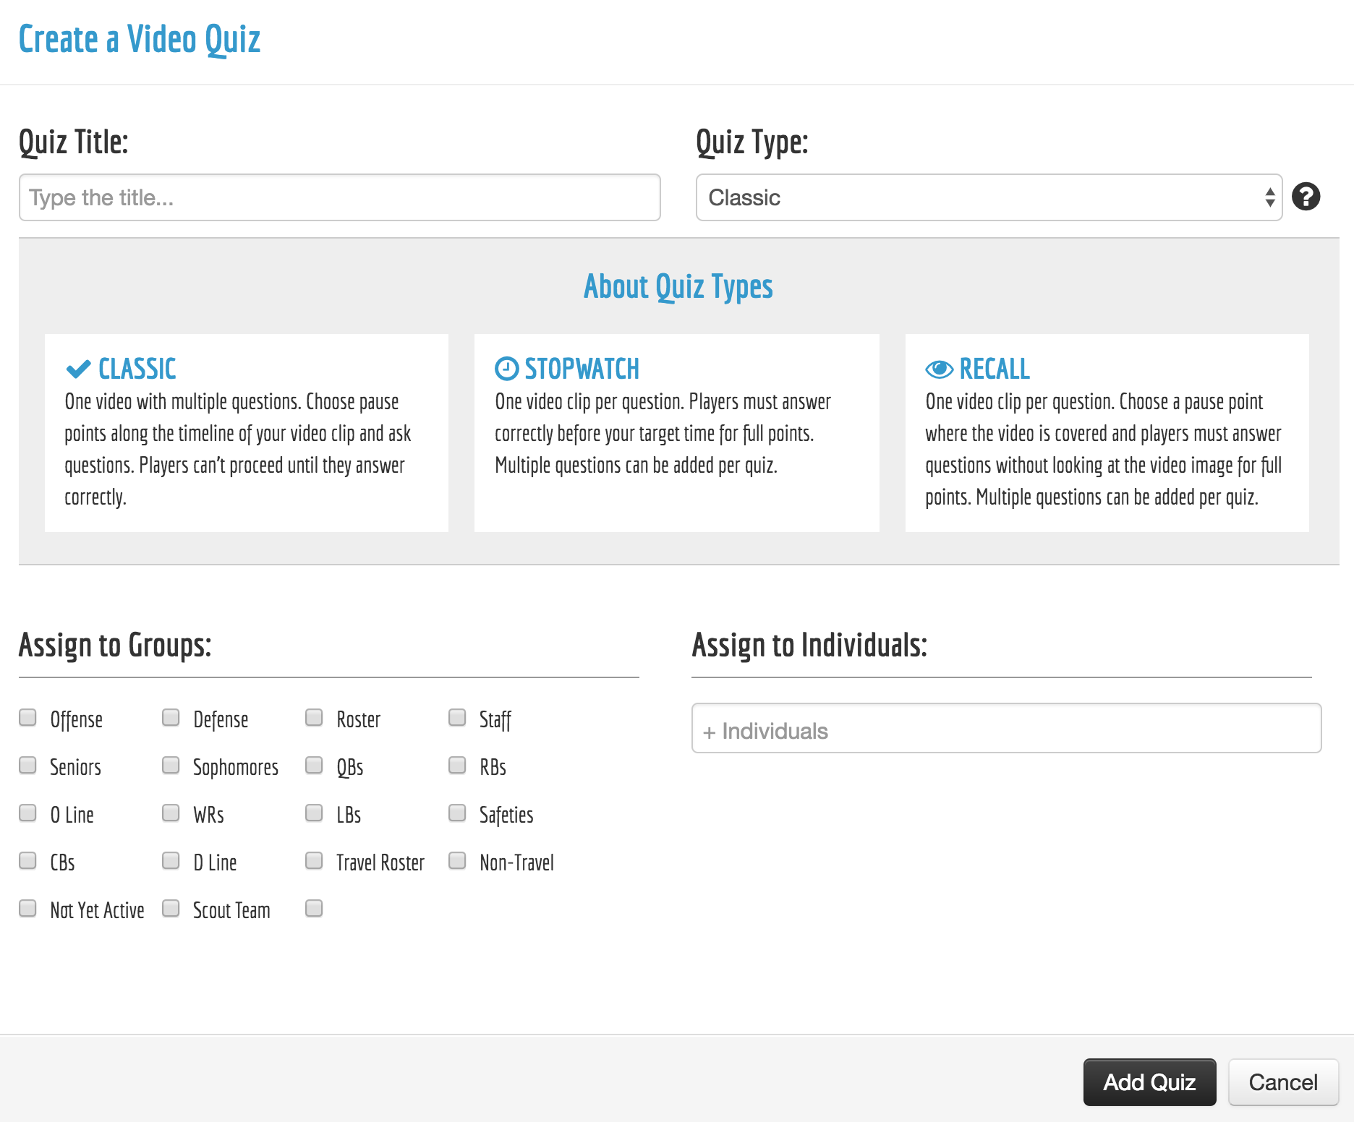This screenshot has height=1122, width=1354.
Task: Click the Stopwatch clock icon
Action: [x=506, y=369]
